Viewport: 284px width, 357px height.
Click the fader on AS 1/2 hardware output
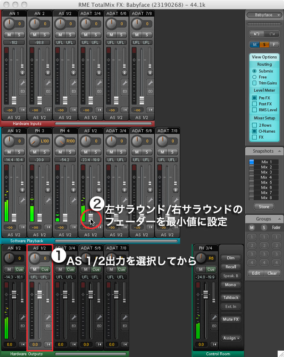(x=40, y=295)
